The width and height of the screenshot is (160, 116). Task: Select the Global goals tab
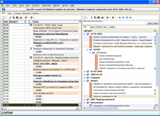pyautogui.click(x=112, y=27)
